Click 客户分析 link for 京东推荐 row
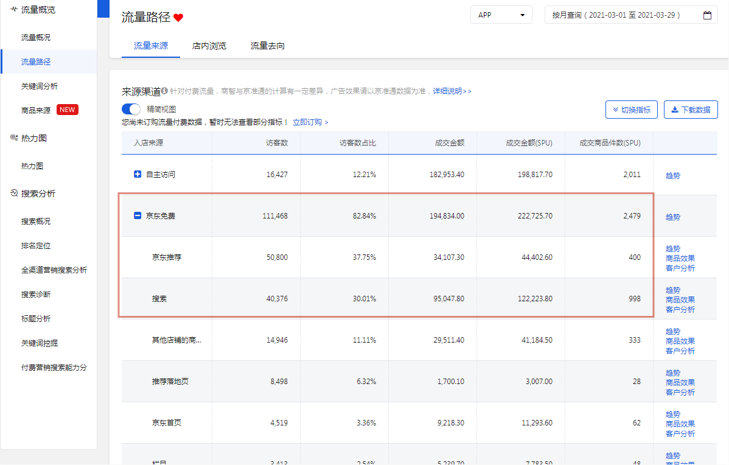This screenshot has height=465, width=729. [x=680, y=268]
